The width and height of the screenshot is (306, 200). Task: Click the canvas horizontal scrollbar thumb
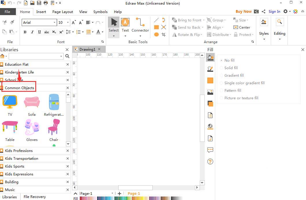click(x=135, y=188)
